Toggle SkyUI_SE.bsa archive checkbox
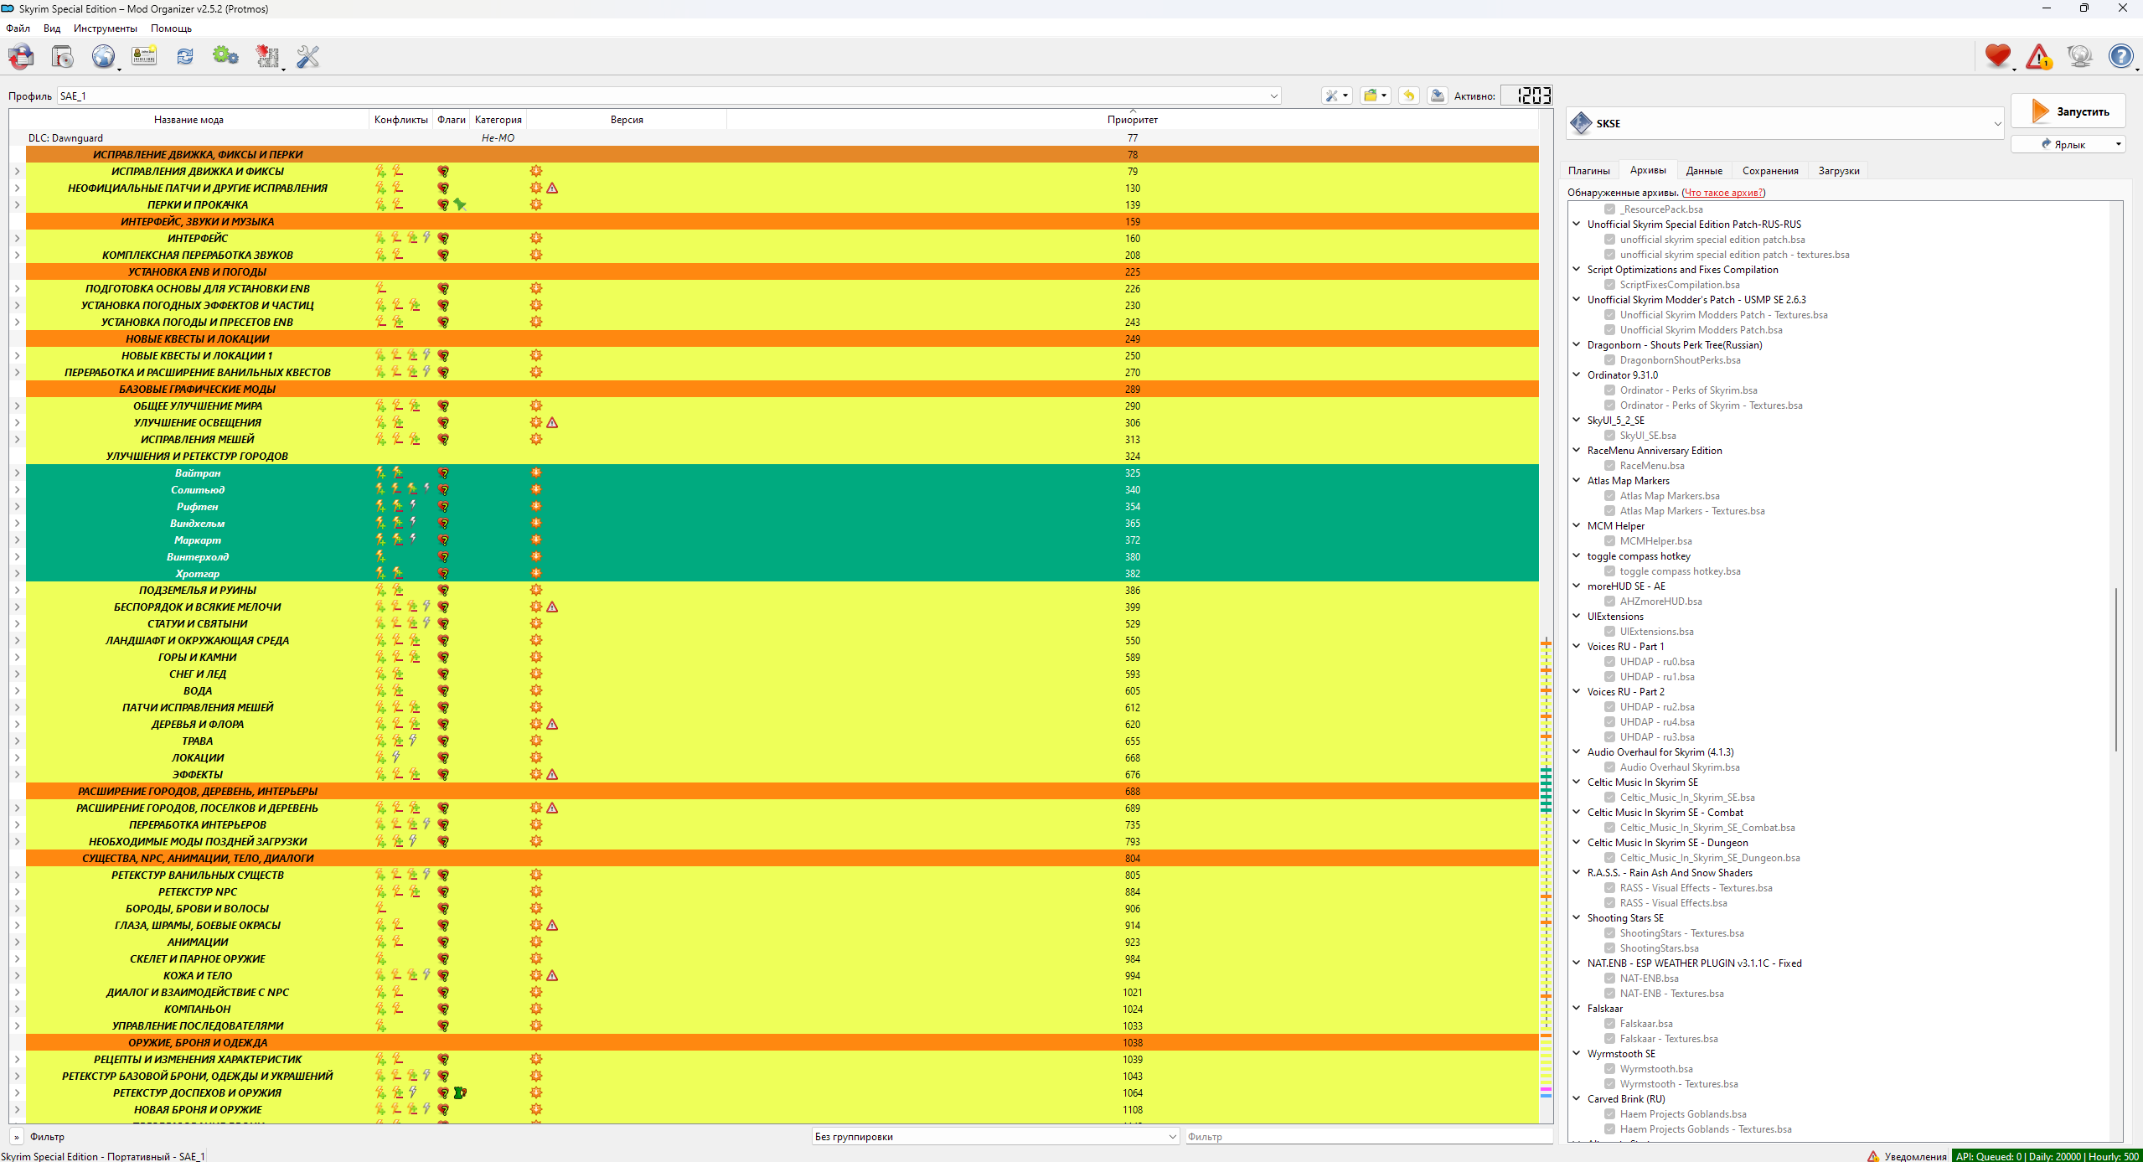This screenshot has width=2143, height=1162. click(x=1609, y=436)
